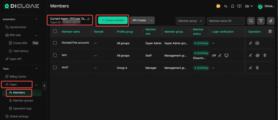The height and width of the screenshot is (120, 278).
Task: Select the header select-all checkbox
Action: [x=55, y=31]
